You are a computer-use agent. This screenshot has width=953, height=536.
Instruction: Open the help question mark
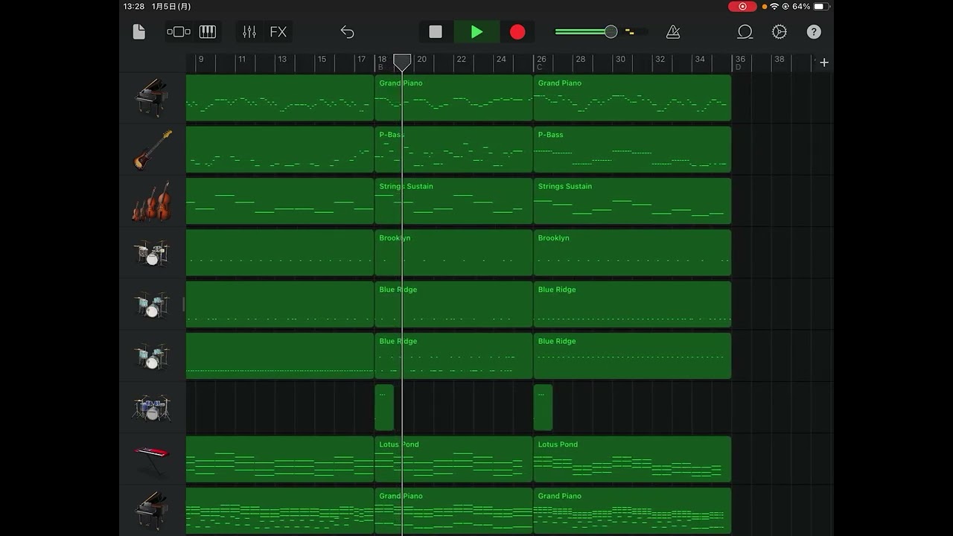(x=814, y=32)
